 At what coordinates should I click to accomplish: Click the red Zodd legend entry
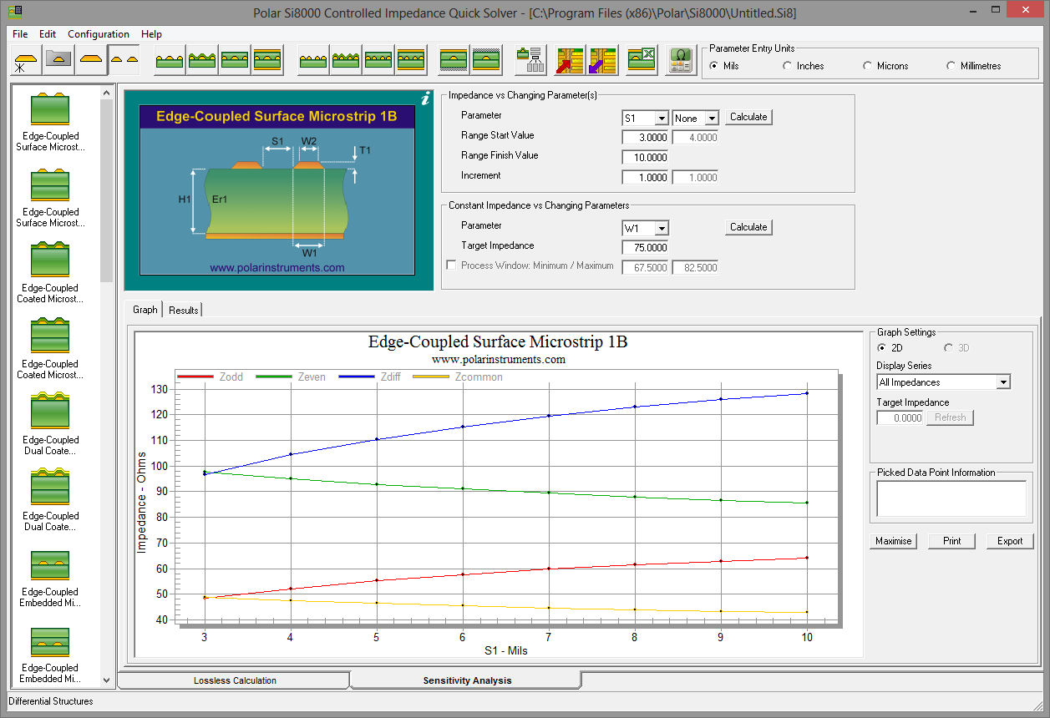211,377
